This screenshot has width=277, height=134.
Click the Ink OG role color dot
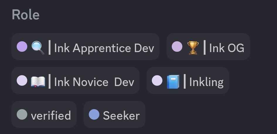pos(177,47)
